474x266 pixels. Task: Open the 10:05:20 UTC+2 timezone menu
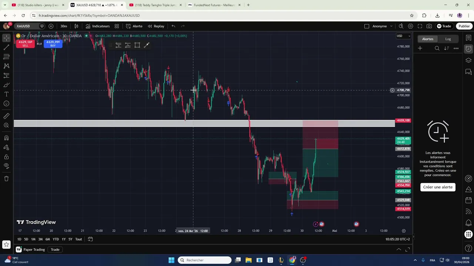click(x=398, y=239)
